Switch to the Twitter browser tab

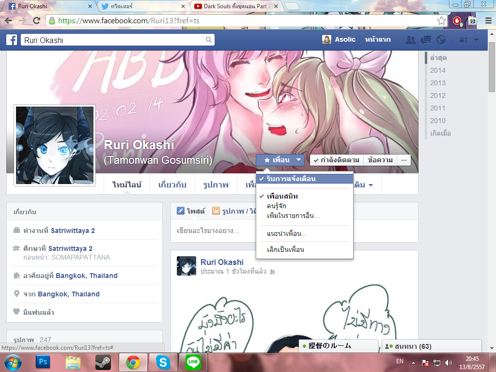point(142,6)
